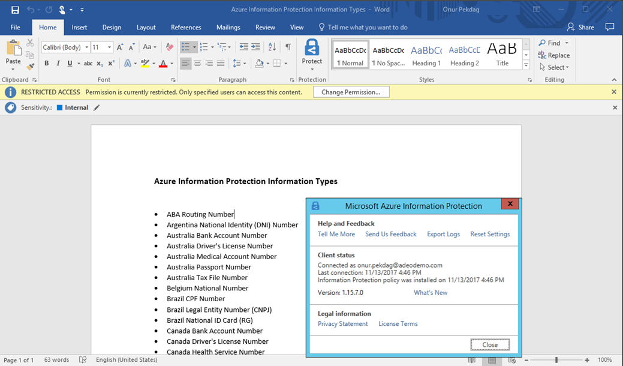Click the Tell me what you want to do box
Image resolution: width=623 pixels, height=366 pixels.
(363, 27)
